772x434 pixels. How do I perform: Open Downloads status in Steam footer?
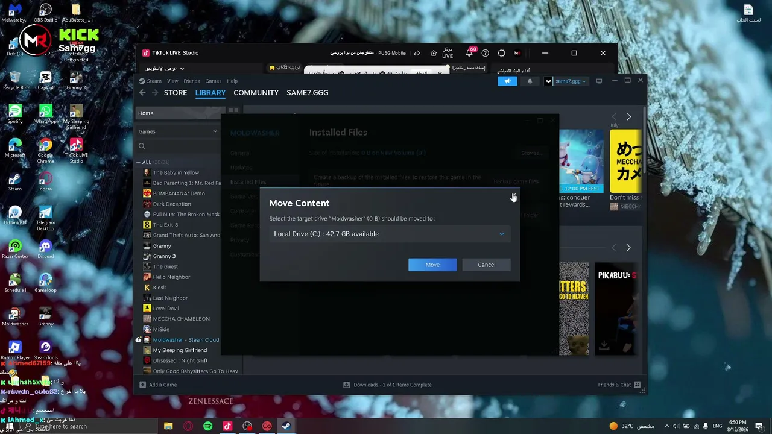(388, 385)
